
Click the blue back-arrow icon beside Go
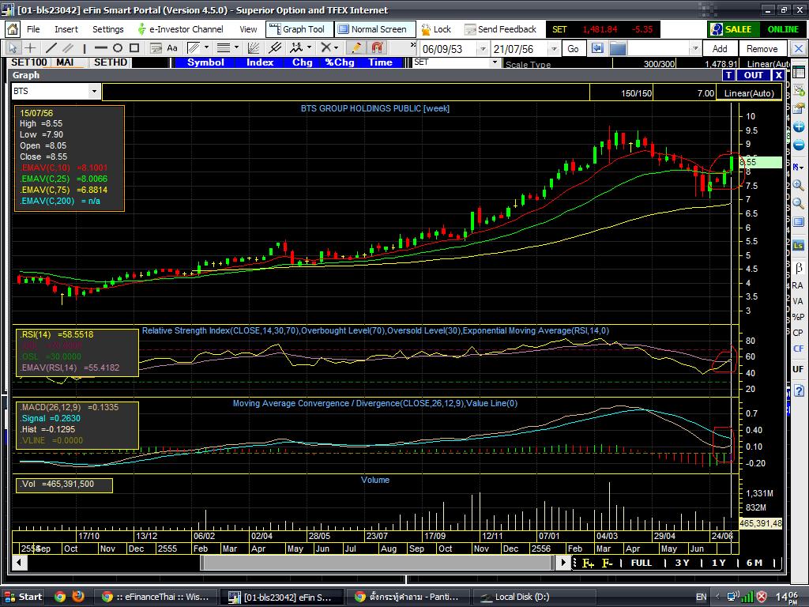tap(597, 48)
